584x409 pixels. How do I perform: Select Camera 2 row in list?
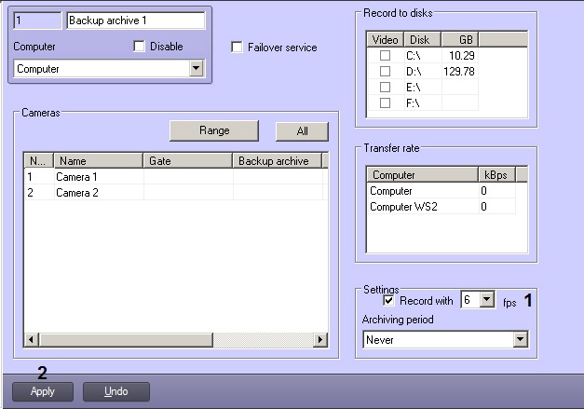coord(77,192)
